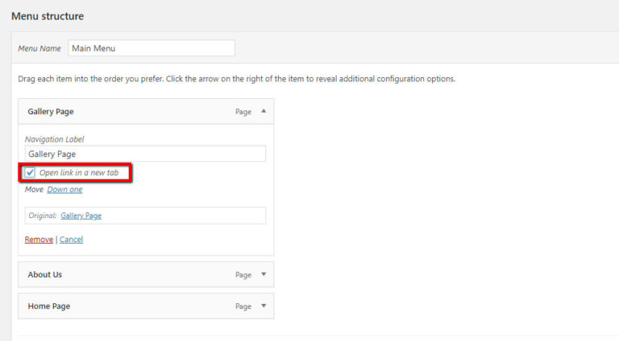Cancel editing the Gallery Page item
This screenshot has width=619, height=341.
(71, 240)
